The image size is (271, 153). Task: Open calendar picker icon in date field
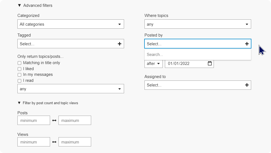pyautogui.click(x=210, y=64)
